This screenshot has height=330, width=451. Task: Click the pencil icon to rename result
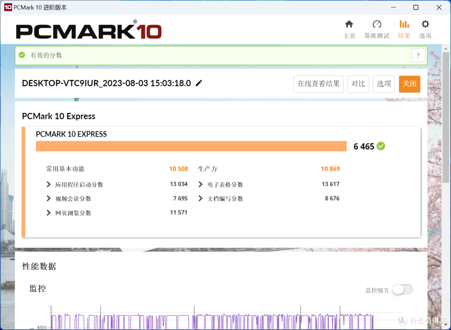pyautogui.click(x=199, y=83)
